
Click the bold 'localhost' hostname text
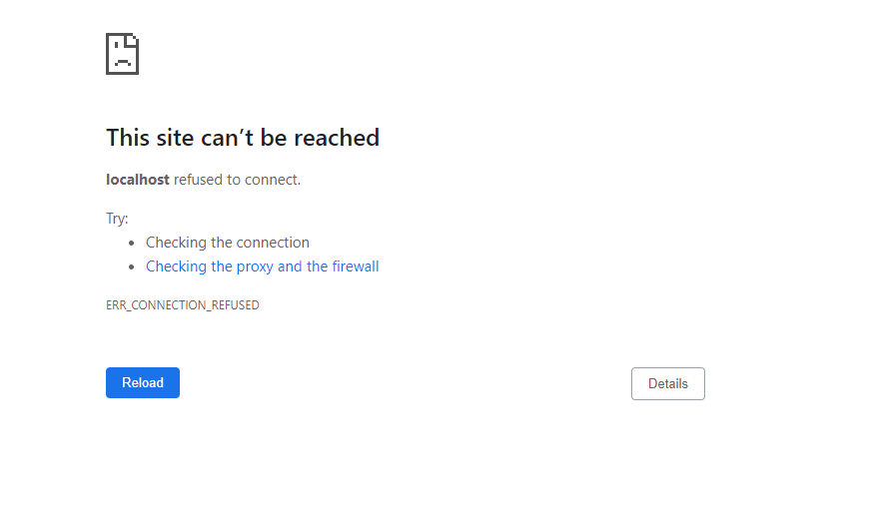coord(138,180)
